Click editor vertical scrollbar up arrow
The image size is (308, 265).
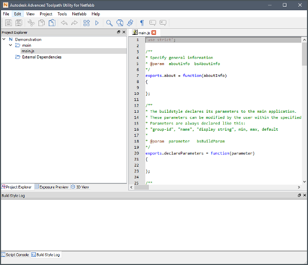(x=304, y=40)
